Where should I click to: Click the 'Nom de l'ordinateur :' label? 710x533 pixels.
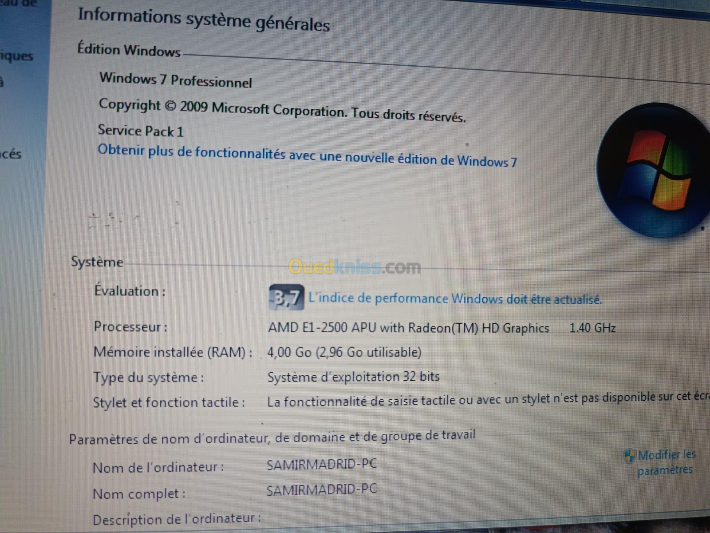tap(158, 467)
